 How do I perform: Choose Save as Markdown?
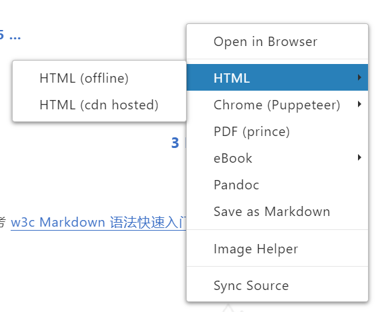coord(277,211)
